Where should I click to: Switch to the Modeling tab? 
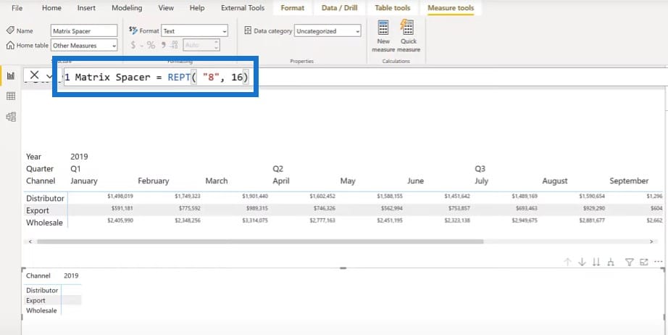coord(127,8)
